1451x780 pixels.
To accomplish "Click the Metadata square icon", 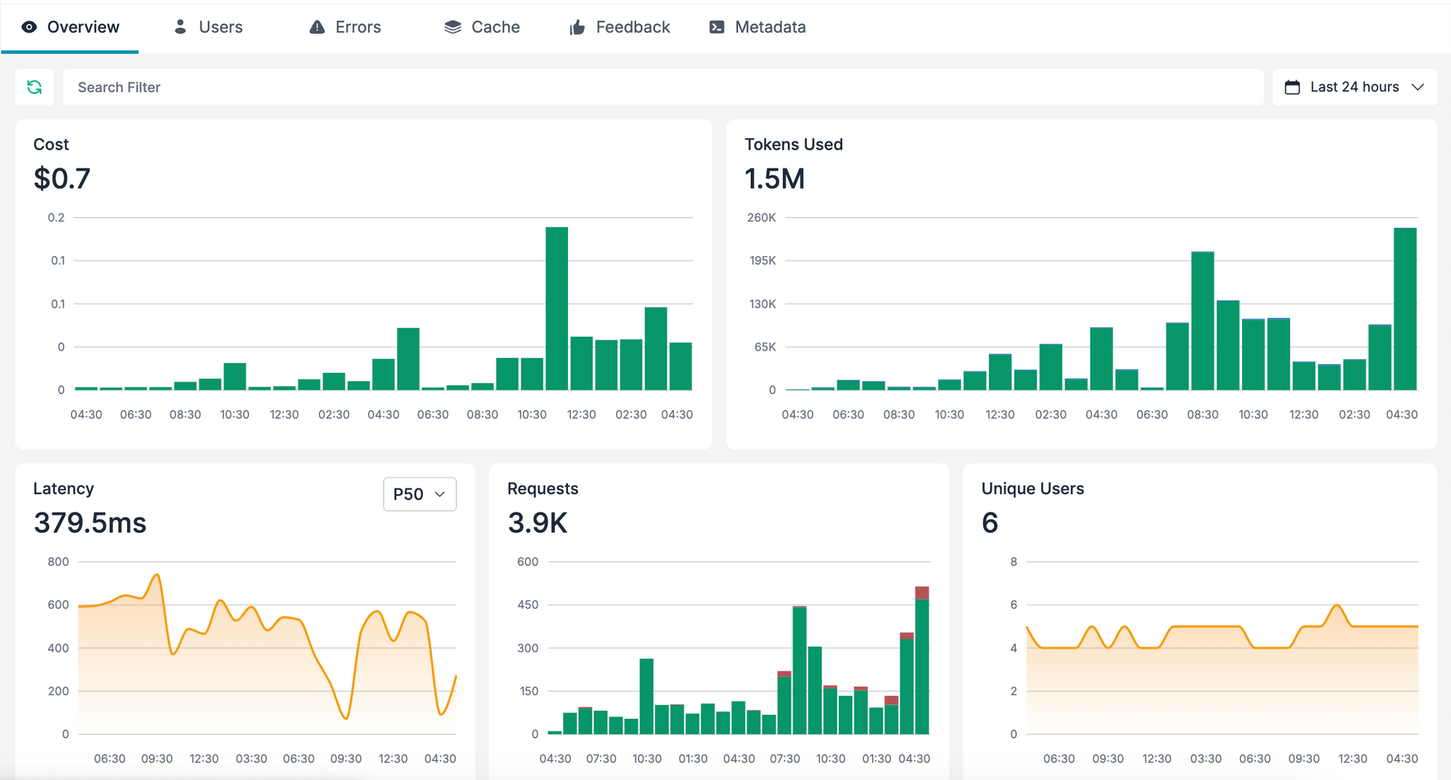I will (715, 26).
